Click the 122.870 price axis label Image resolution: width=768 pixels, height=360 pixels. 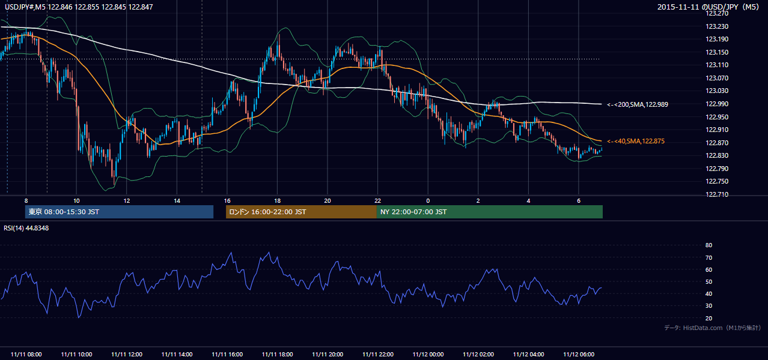tap(717, 143)
